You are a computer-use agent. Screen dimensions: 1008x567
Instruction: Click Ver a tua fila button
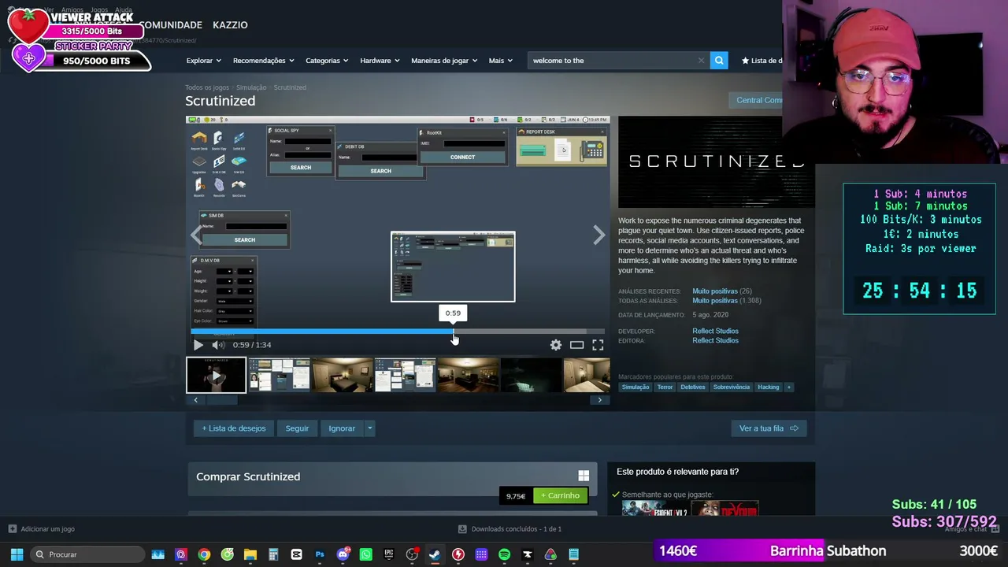tap(769, 428)
